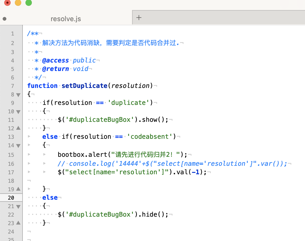305x241 pixels.
Task: Click the bootbox.alert call on line 15
Action: pyautogui.click(x=83, y=154)
